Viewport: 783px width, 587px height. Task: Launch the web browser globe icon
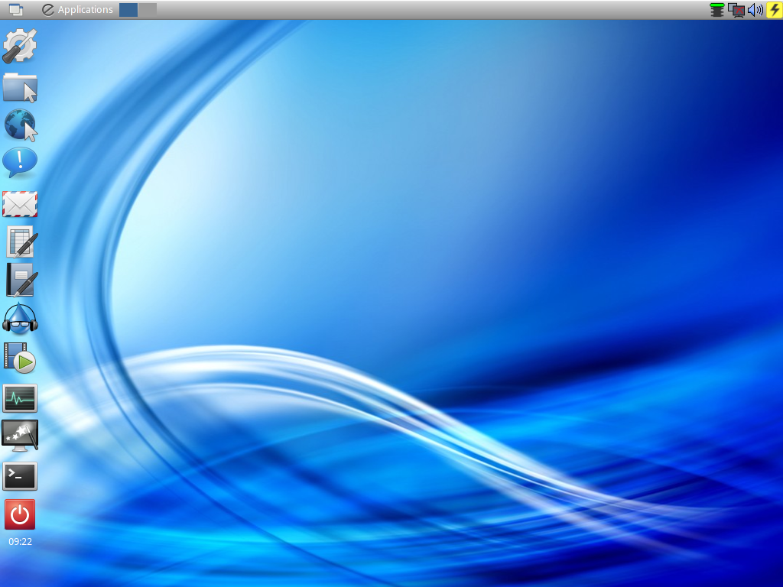pyautogui.click(x=20, y=124)
